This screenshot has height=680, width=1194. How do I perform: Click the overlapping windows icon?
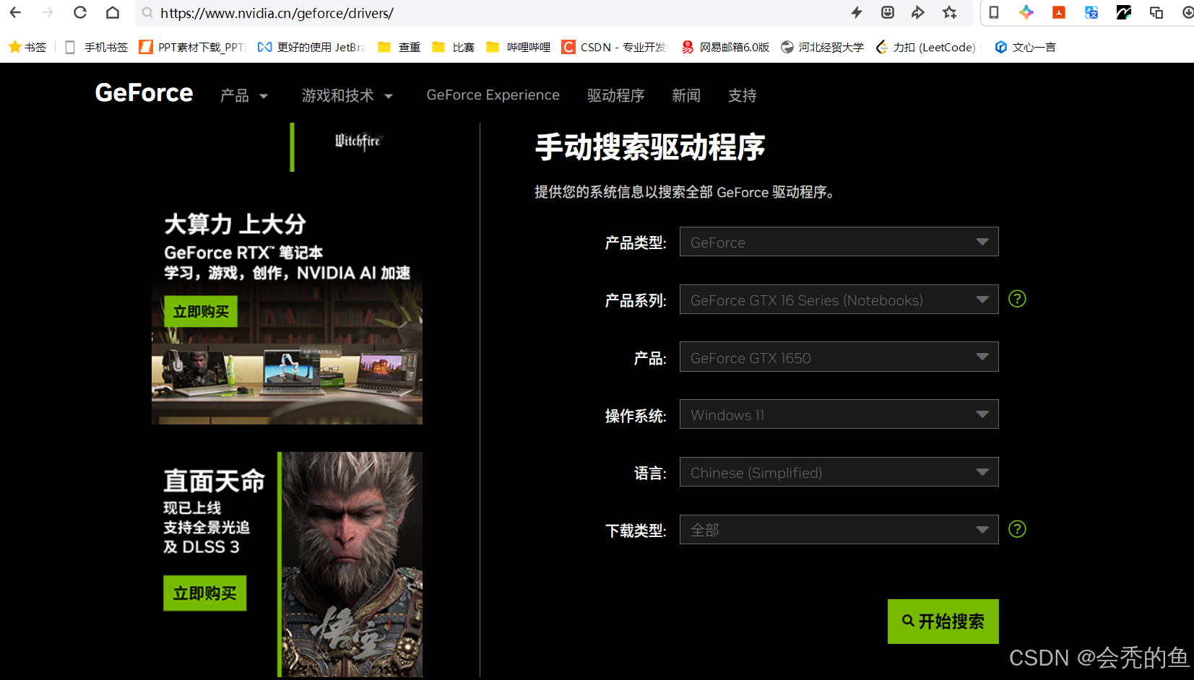1156,12
